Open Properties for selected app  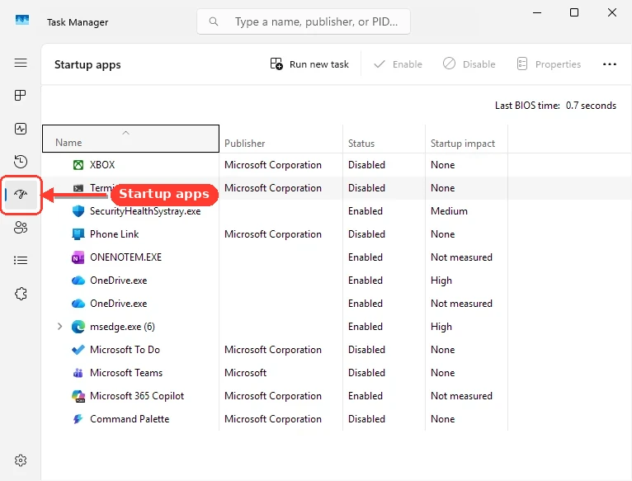(549, 64)
